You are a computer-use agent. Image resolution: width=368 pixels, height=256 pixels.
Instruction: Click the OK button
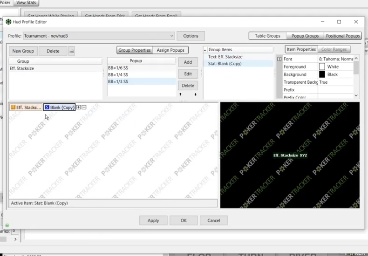point(184,220)
